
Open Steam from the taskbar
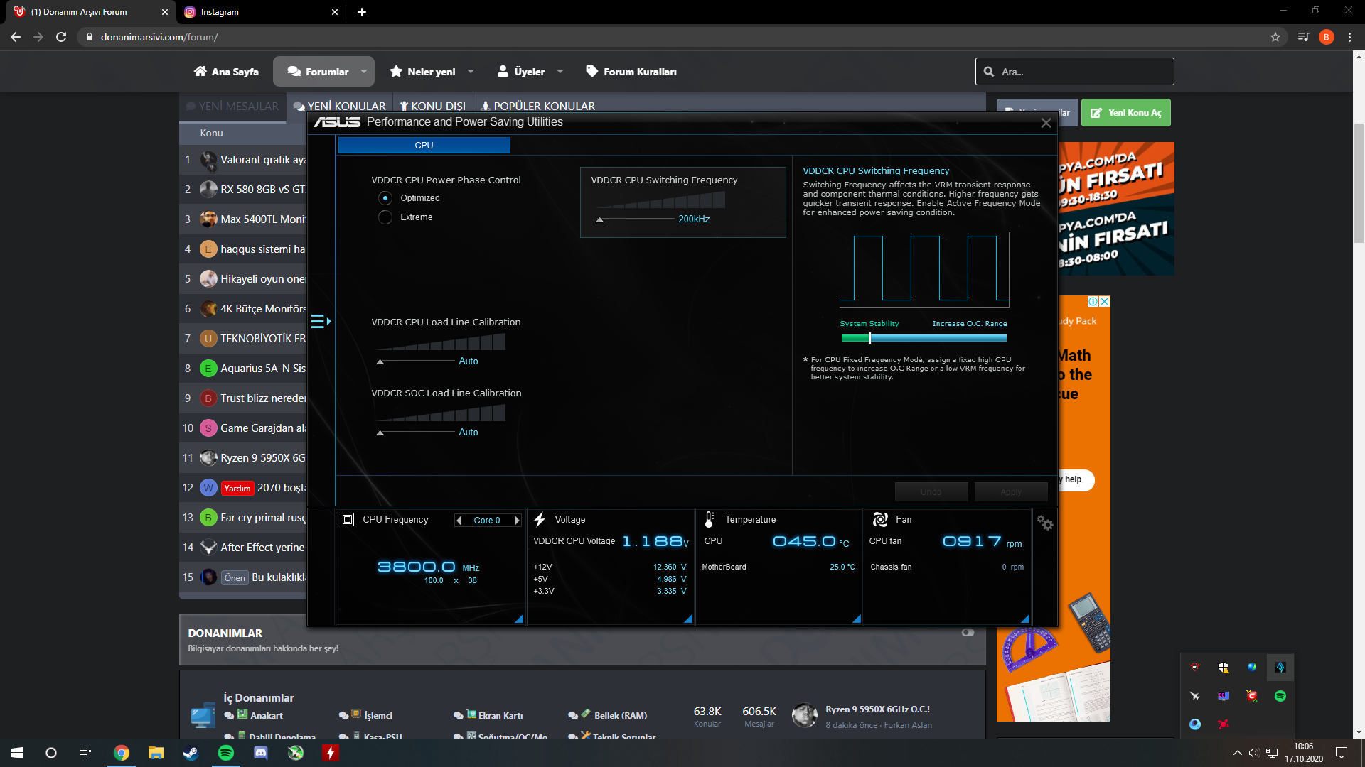(x=191, y=753)
